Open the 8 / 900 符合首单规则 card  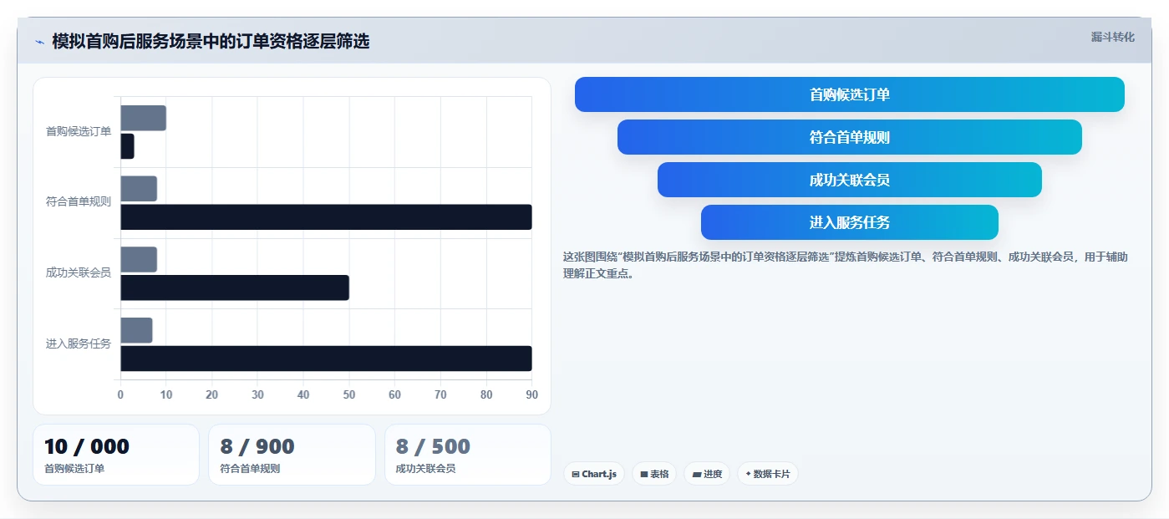(292, 455)
